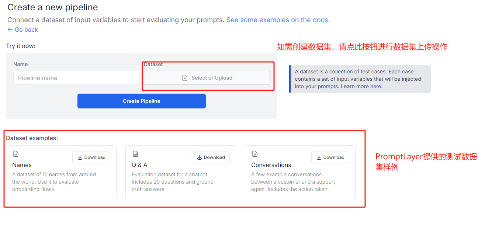Screen dimensions: 485x226
Task: Click the Conversations dataset file icon
Action: click(x=254, y=154)
